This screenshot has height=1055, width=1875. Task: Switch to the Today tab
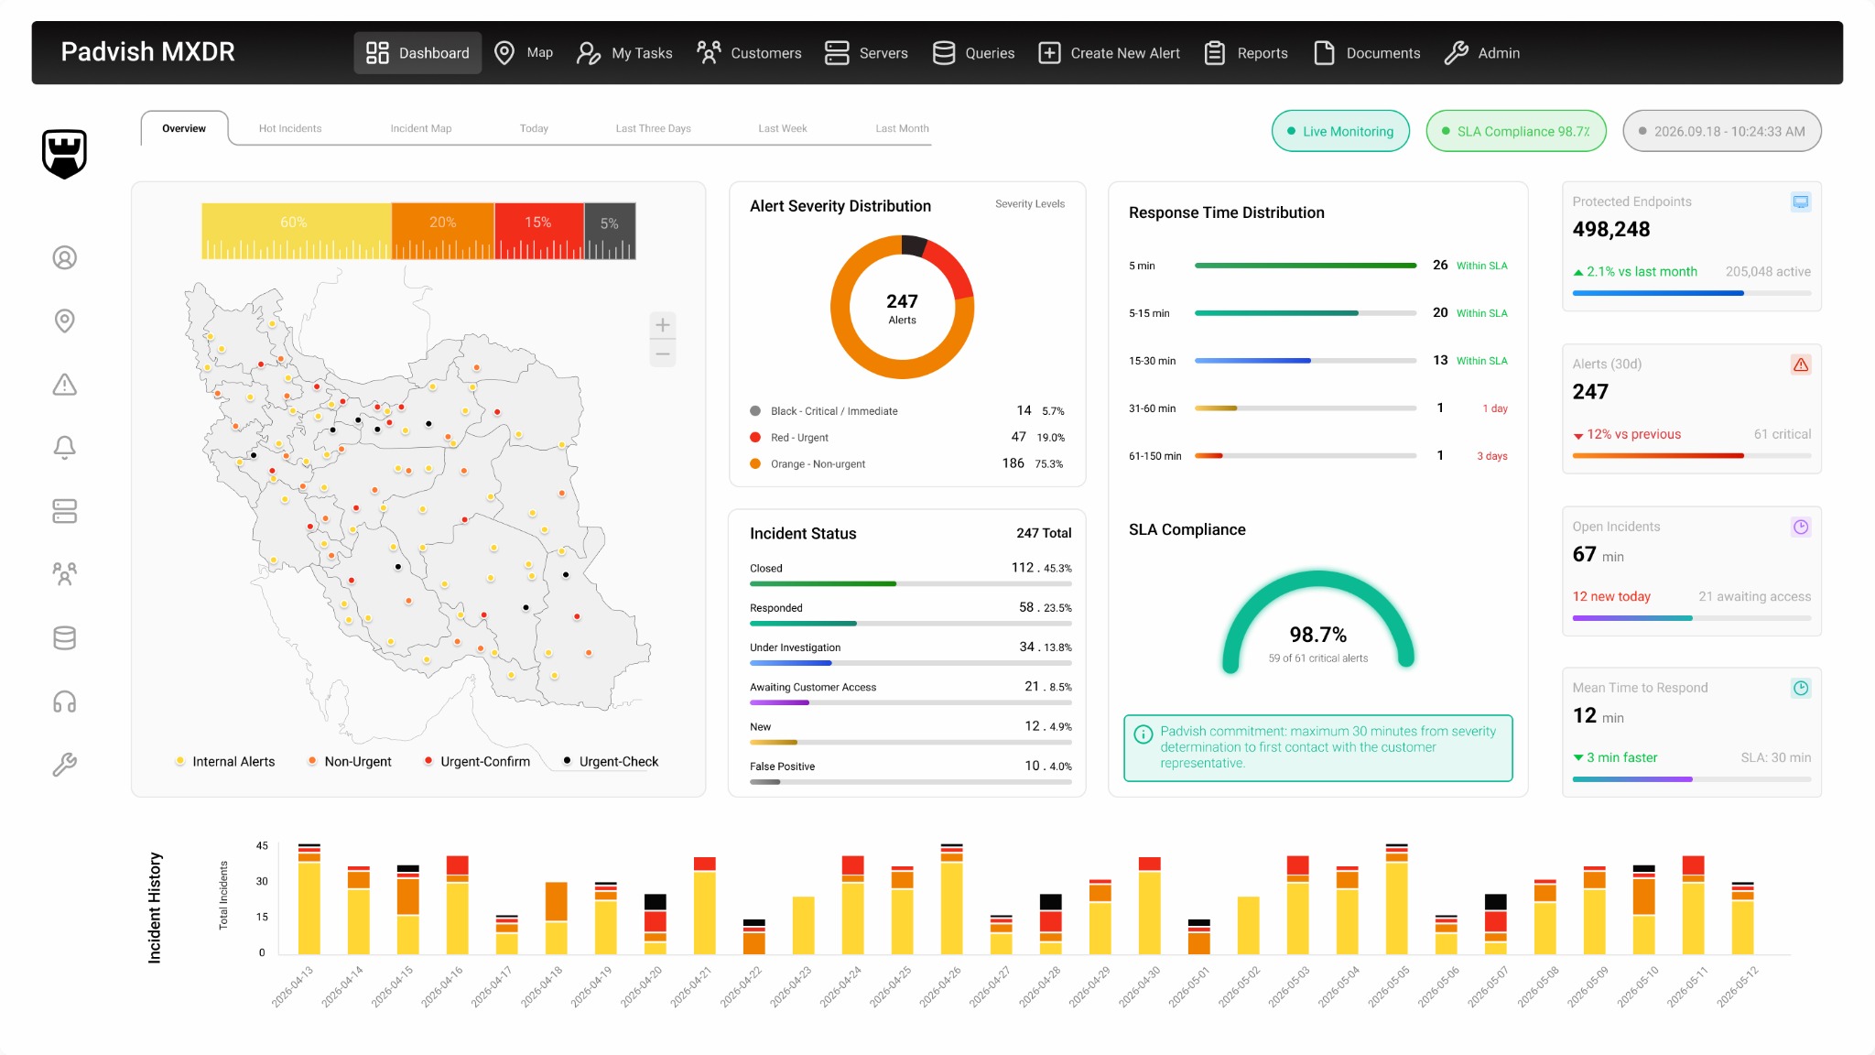click(534, 129)
